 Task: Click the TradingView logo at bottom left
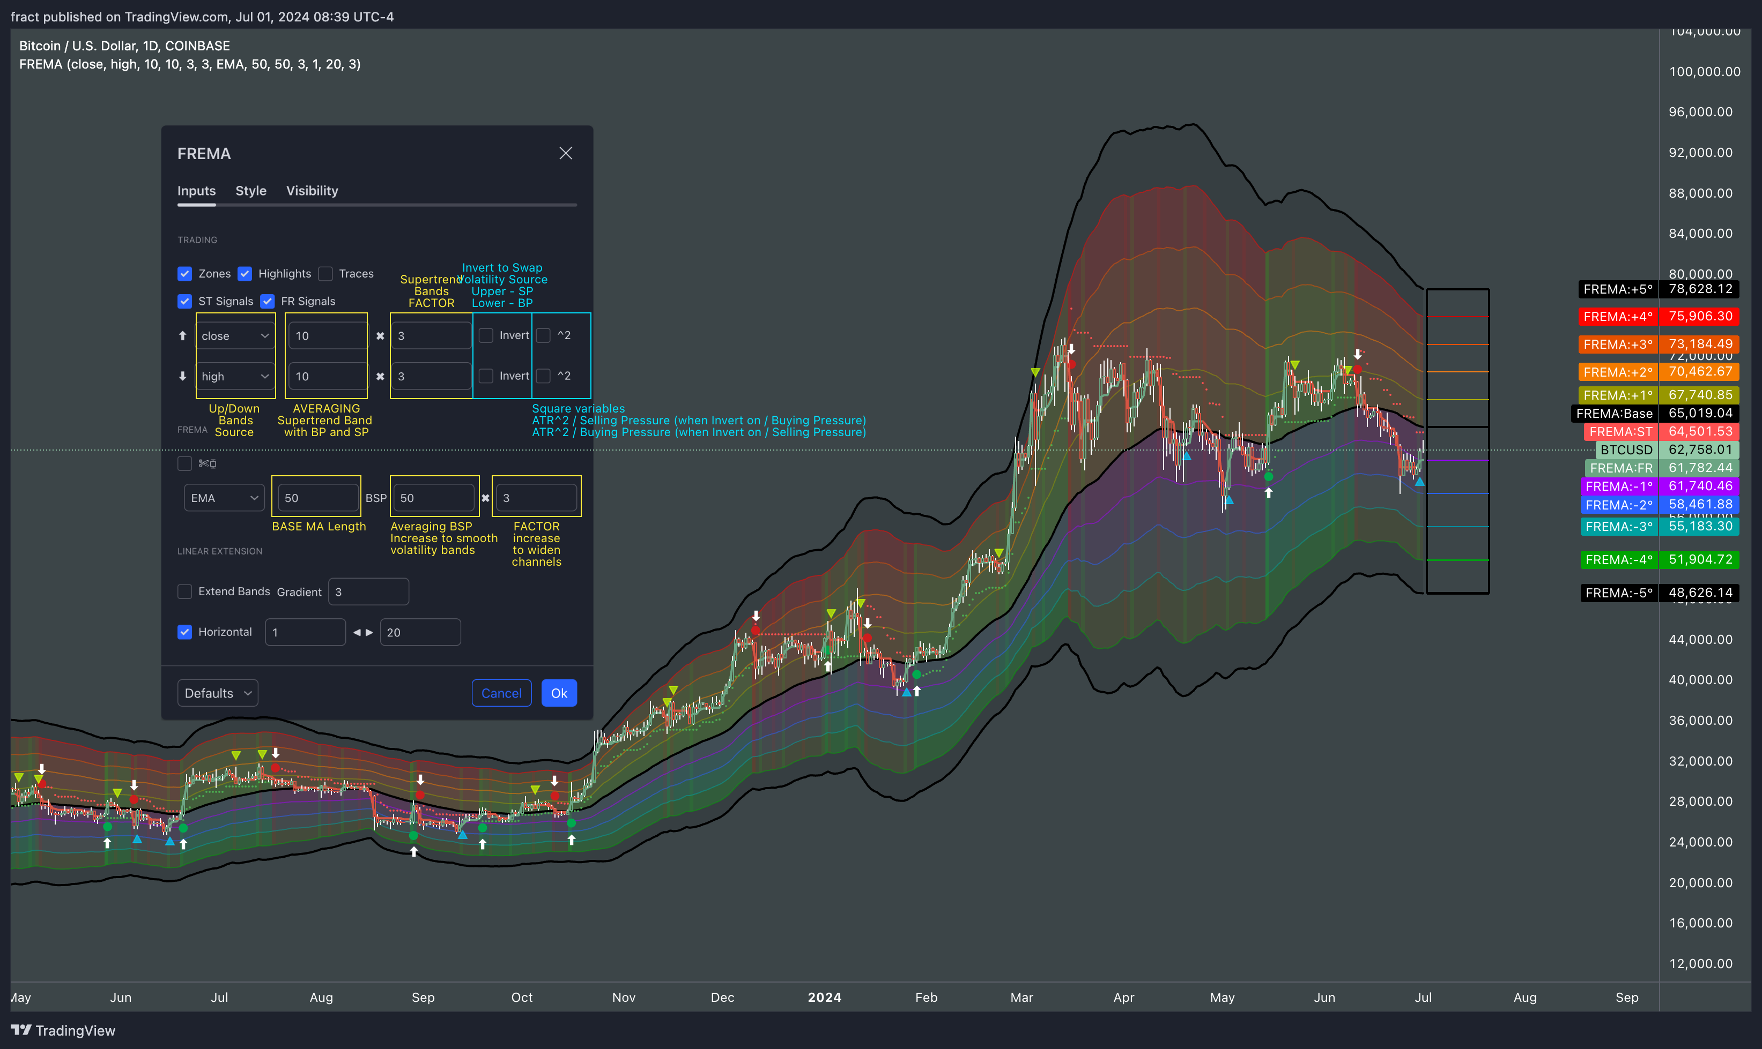point(63,1030)
